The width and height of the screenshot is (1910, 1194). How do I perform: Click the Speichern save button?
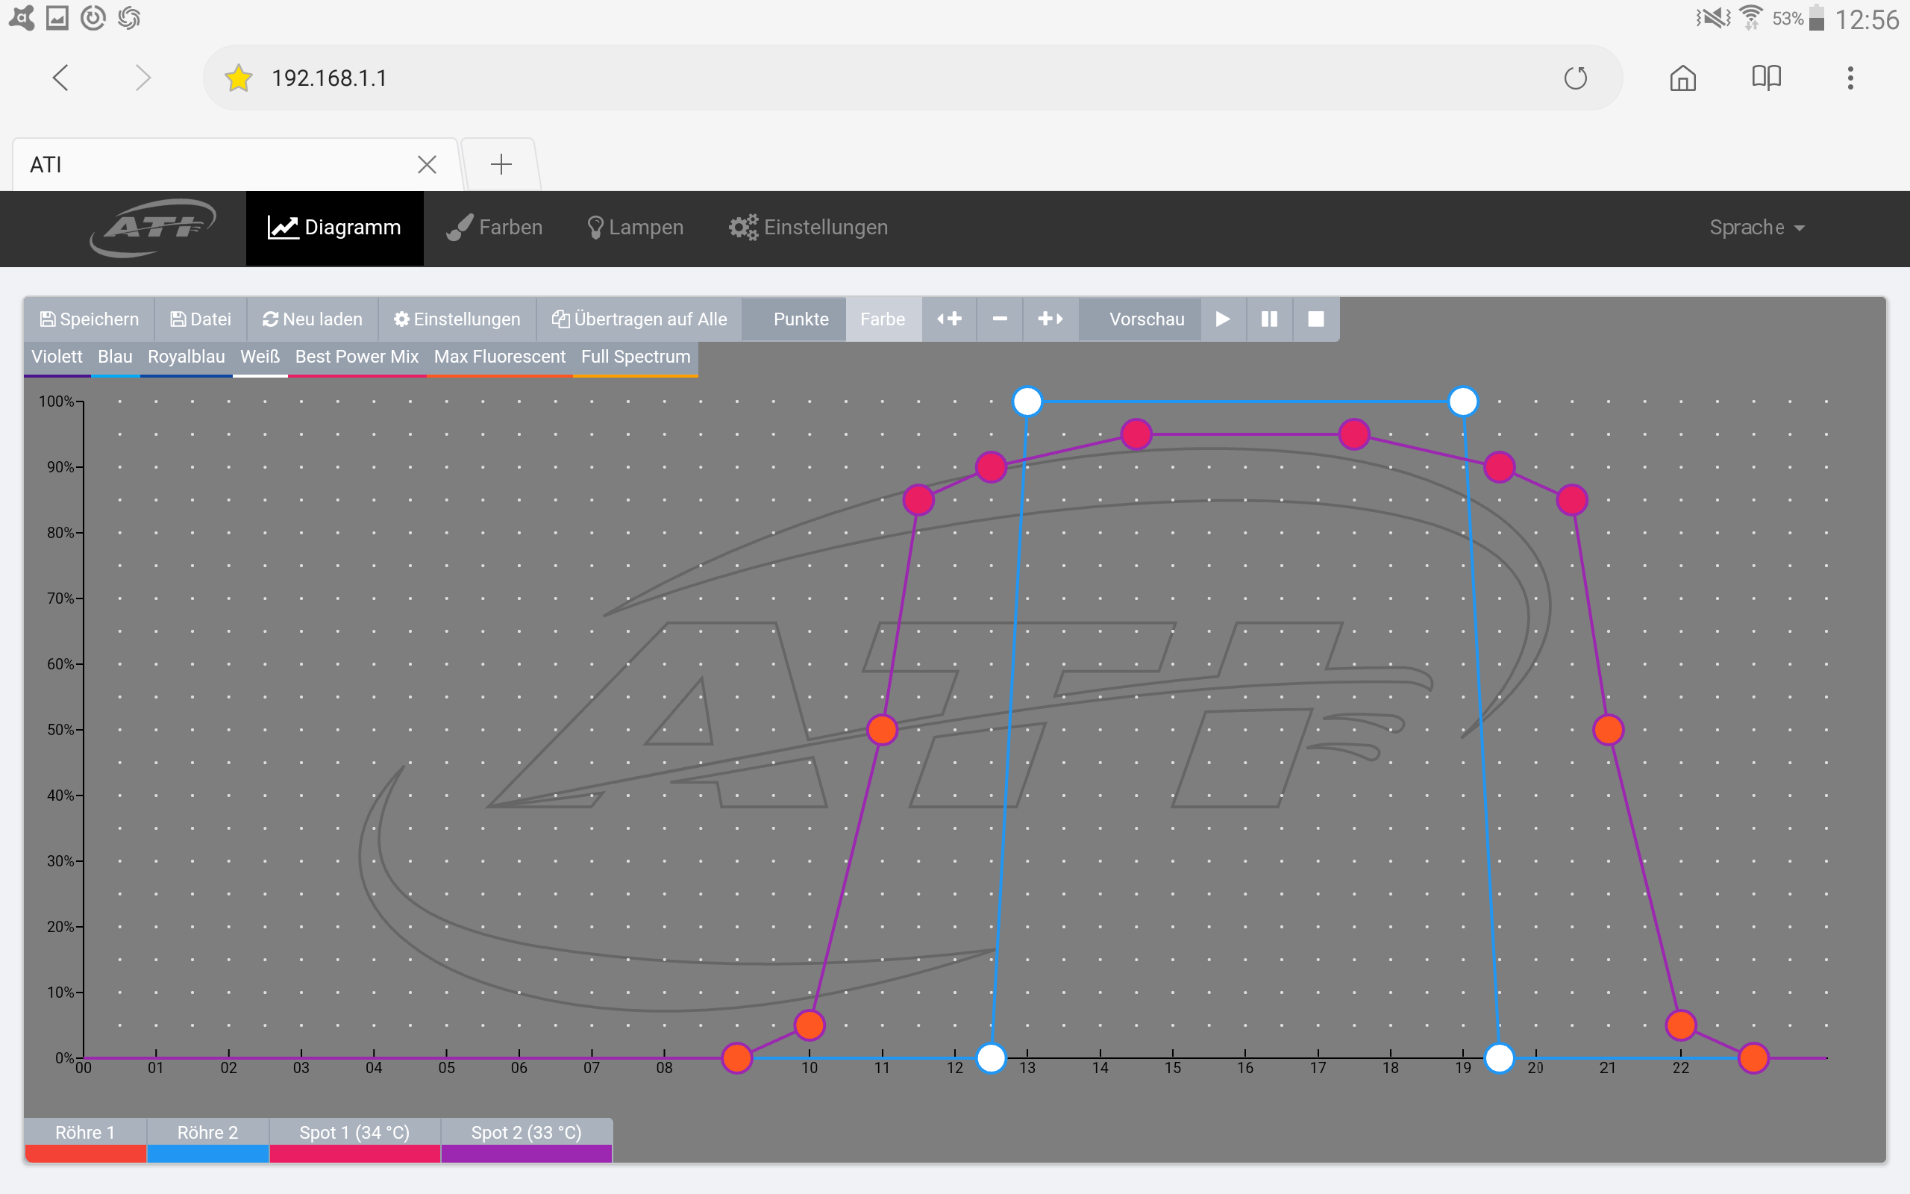90,319
